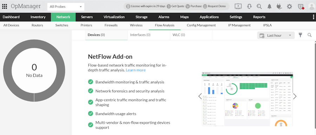Click the Get Quote link
Screen dimensions: 316x135
pyautogui.click(x=178, y=6)
